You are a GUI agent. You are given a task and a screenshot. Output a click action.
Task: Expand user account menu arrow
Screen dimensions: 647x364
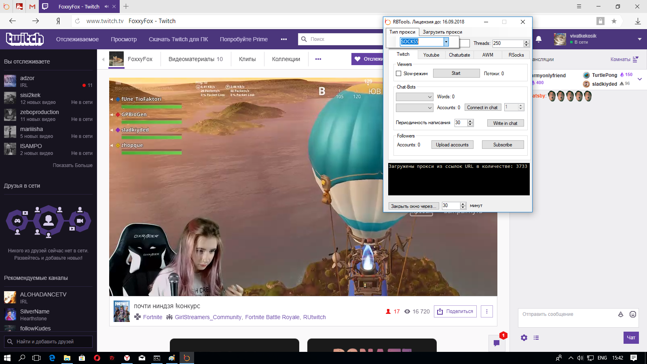[640, 39]
